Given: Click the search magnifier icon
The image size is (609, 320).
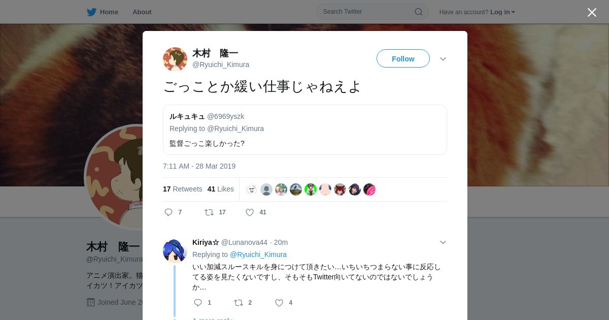Looking at the screenshot, I should pyautogui.click(x=419, y=12).
